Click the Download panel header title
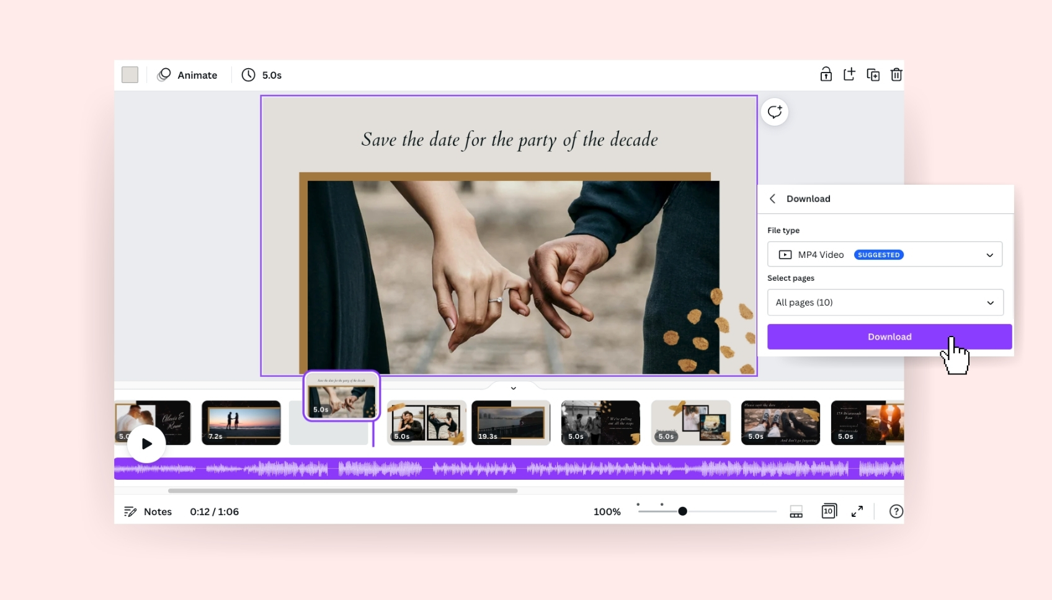Screen dimensions: 1052x600 tap(808, 198)
